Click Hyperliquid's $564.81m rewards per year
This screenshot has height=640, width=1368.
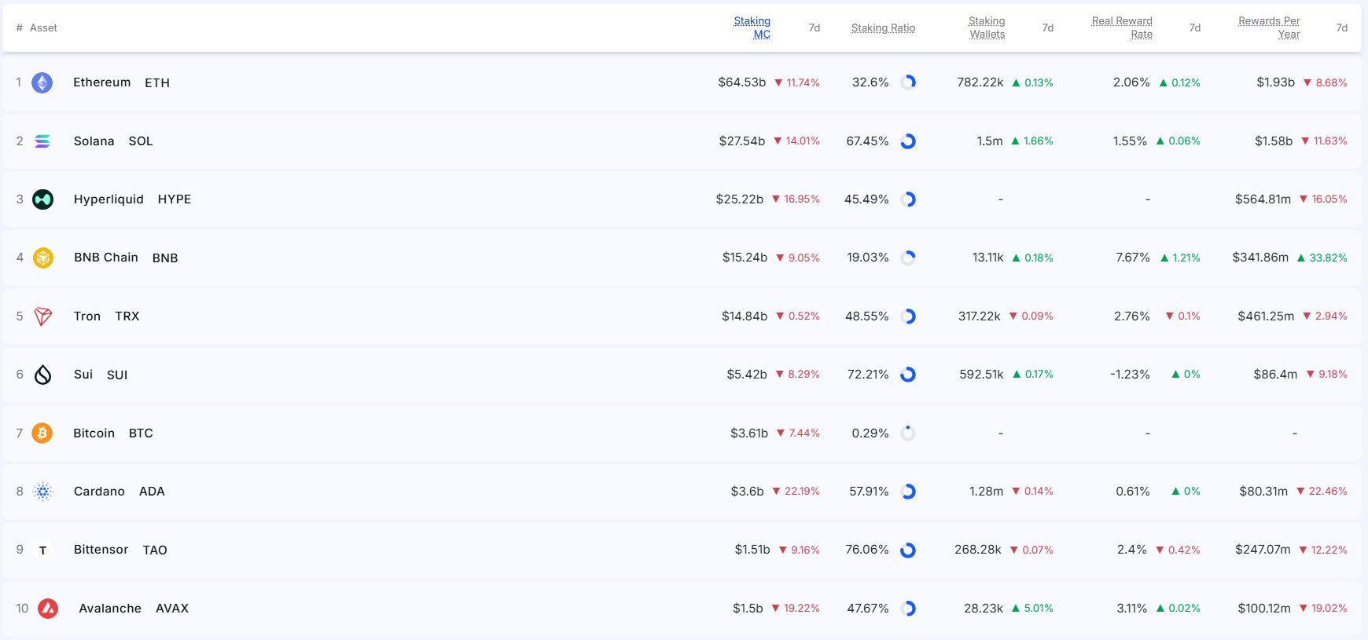coord(1263,199)
